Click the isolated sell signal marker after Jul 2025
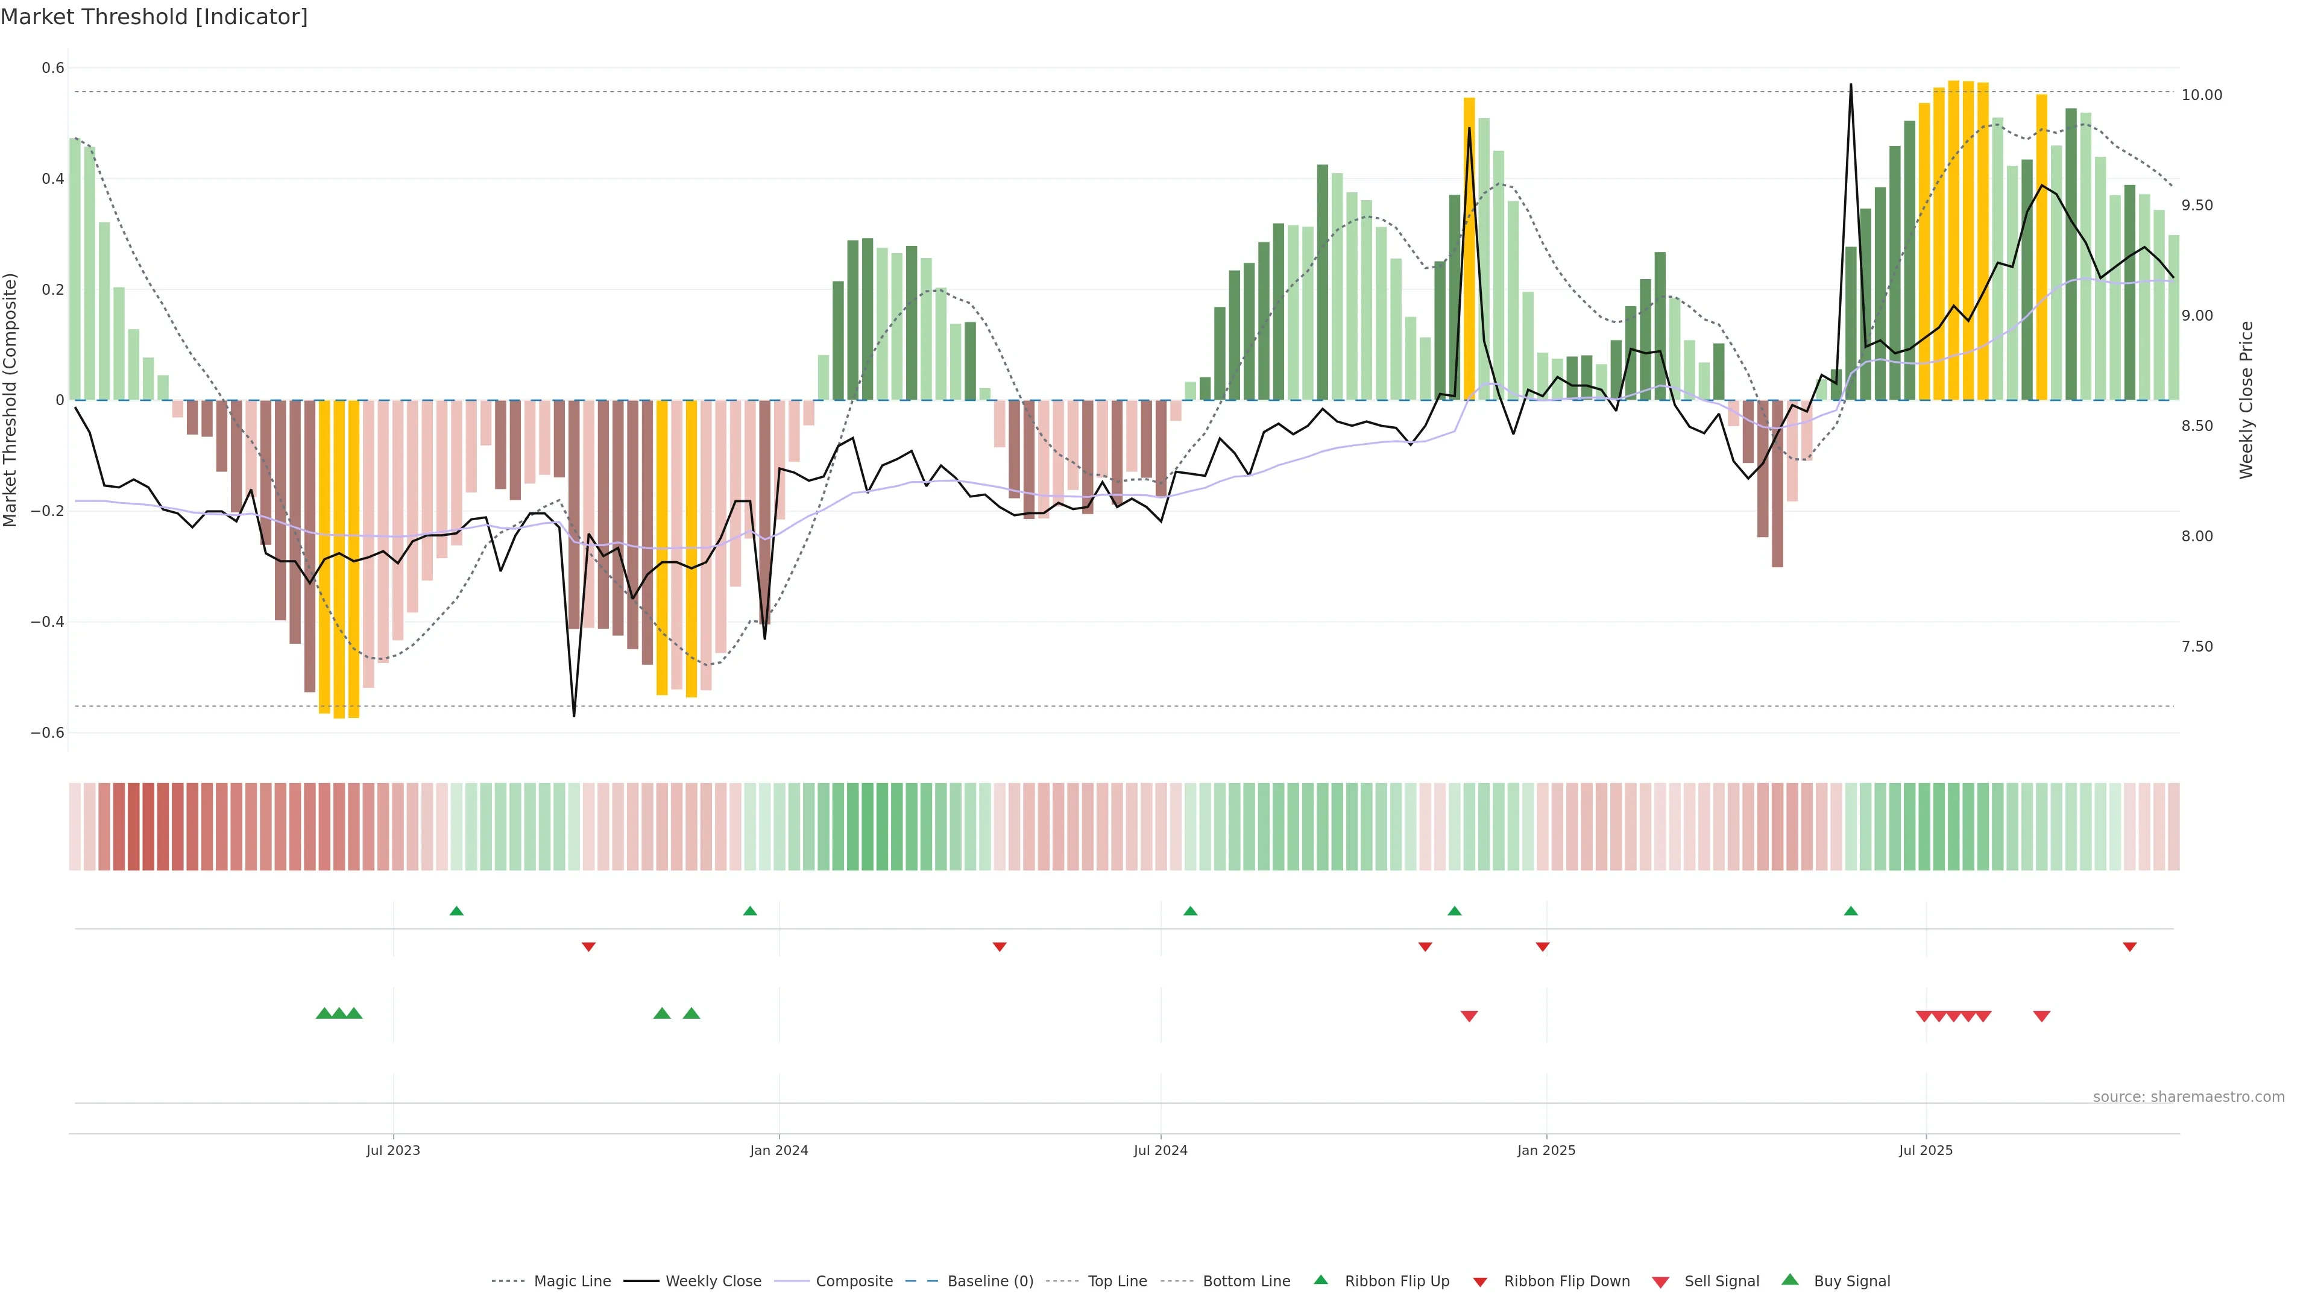Image resolution: width=2315 pixels, height=1302 pixels. pyautogui.click(x=2042, y=1016)
